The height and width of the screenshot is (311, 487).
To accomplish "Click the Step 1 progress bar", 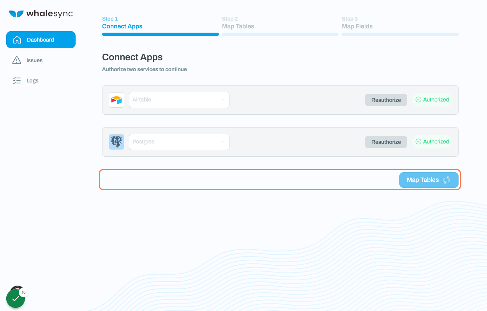I will pyautogui.click(x=161, y=34).
